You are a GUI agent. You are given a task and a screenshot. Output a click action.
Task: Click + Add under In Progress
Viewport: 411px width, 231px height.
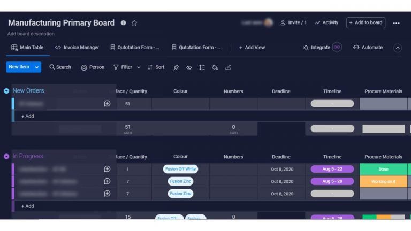[x=27, y=206]
